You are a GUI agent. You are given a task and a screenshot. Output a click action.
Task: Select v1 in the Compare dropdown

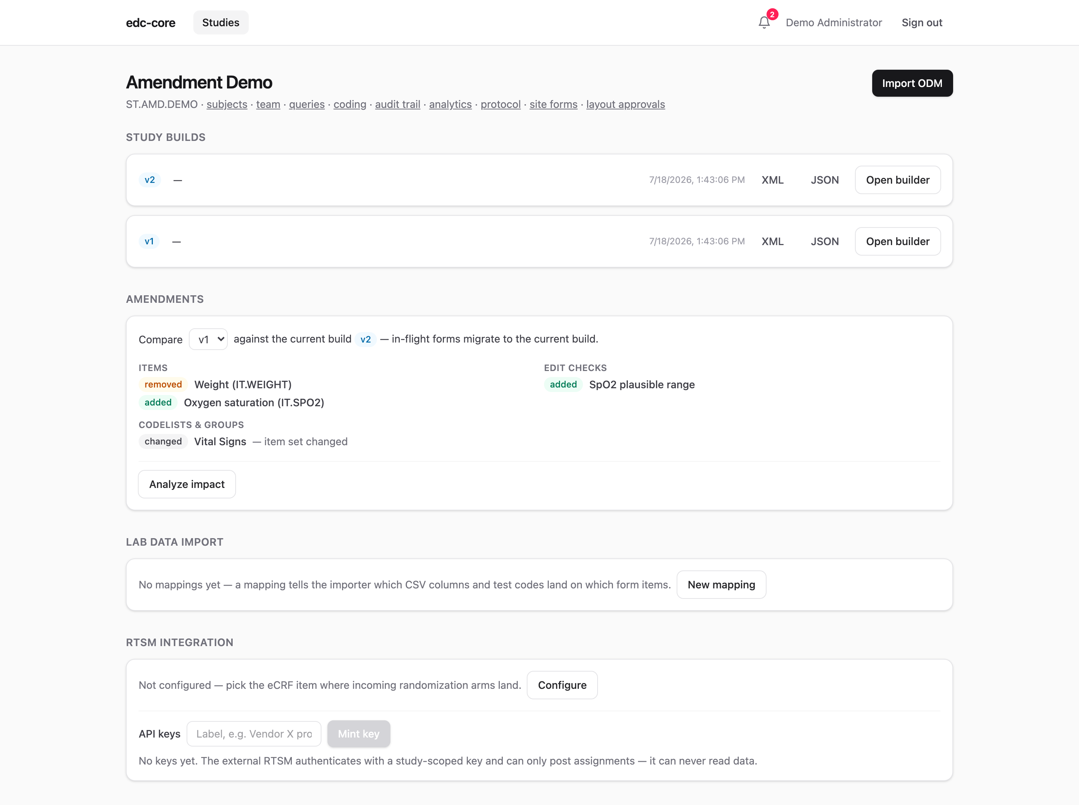(208, 339)
